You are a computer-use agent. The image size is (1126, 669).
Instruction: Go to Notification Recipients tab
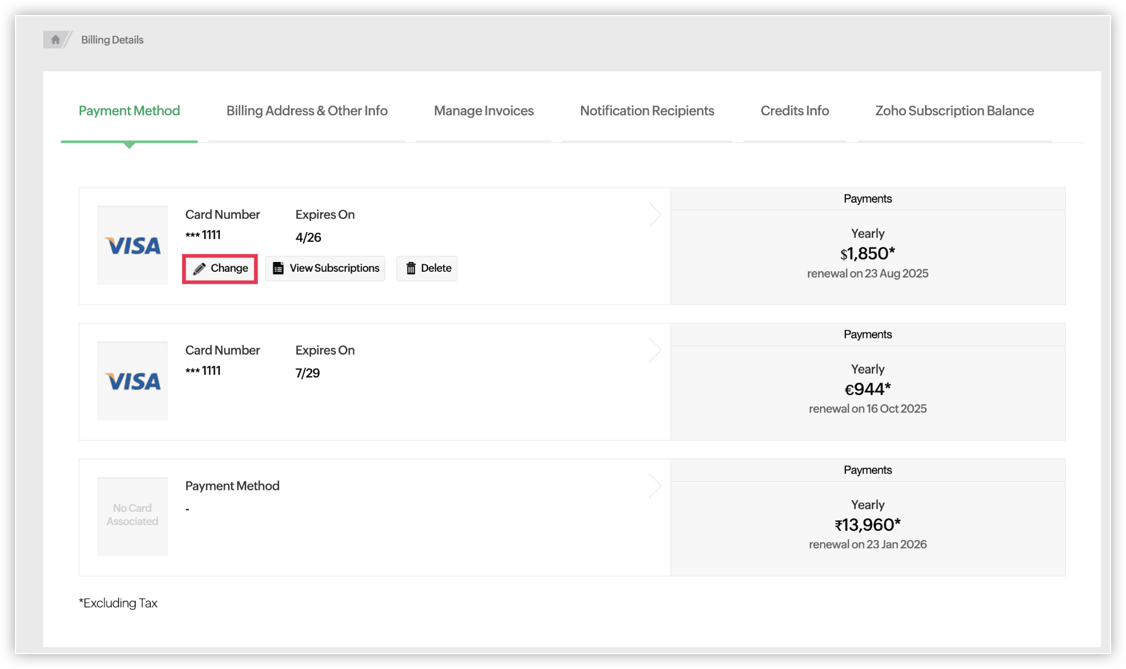tap(647, 111)
